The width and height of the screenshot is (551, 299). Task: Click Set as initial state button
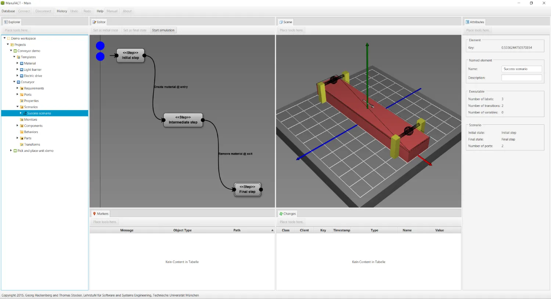[106, 30]
